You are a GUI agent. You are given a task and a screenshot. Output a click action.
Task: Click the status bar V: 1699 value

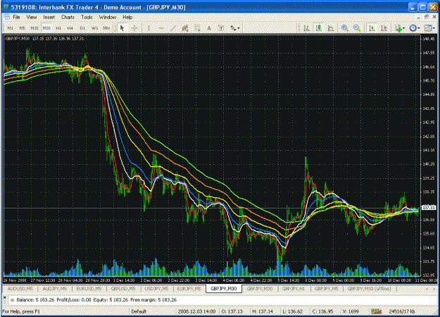(x=351, y=311)
